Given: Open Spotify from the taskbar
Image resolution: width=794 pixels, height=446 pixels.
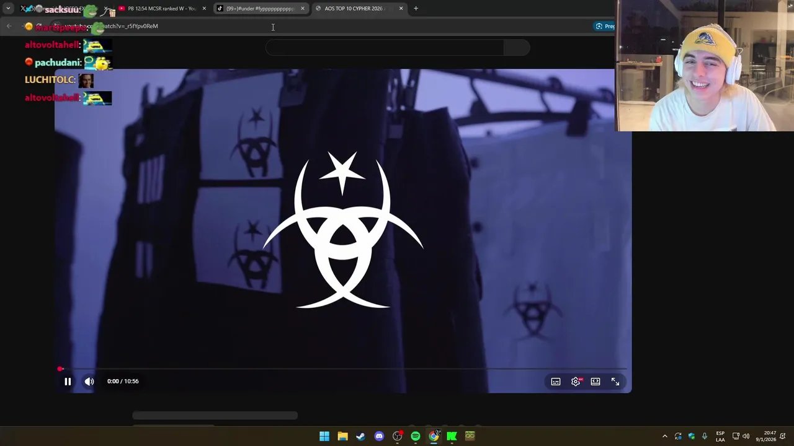Looking at the screenshot, I should (416, 436).
